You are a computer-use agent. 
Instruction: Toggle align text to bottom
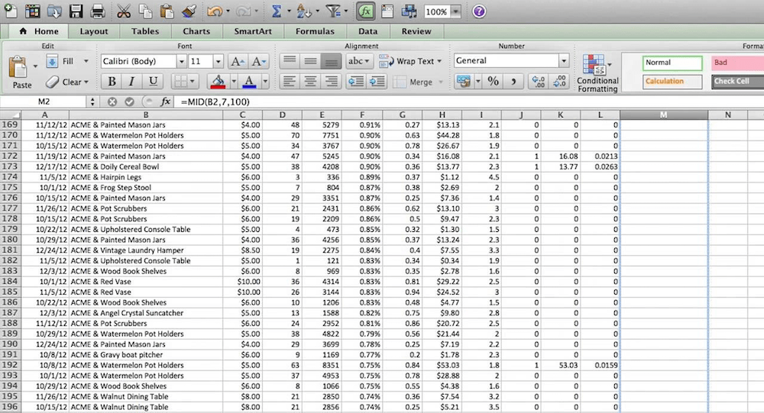click(332, 61)
